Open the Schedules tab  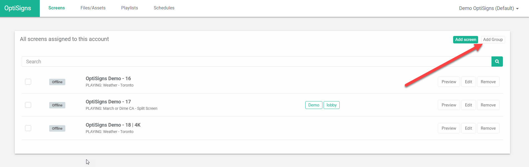pos(164,8)
